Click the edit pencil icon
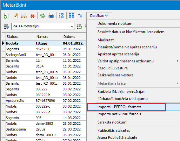 point(15,16)
